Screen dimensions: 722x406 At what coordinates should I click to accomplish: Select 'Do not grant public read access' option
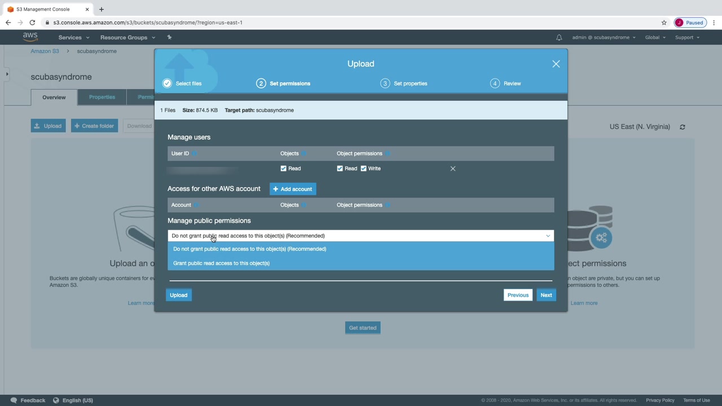(x=361, y=249)
